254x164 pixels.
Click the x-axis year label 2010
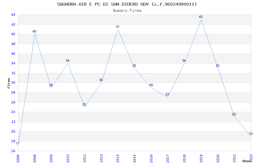point(68,158)
